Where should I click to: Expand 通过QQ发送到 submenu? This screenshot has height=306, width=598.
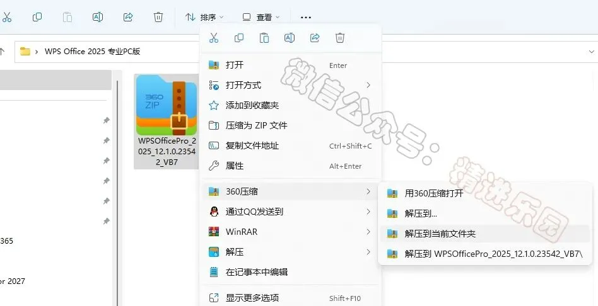click(x=291, y=212)
